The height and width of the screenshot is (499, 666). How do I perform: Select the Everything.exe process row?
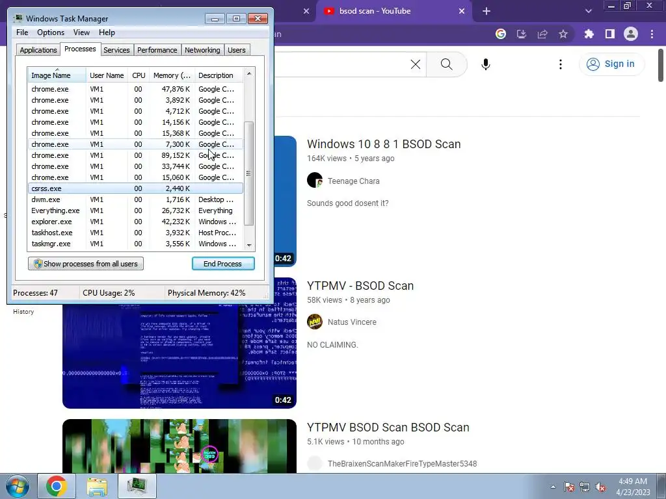tap(135, 211)
